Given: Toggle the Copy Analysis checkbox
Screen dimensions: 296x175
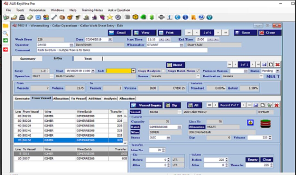Looking at the screenshot, I should click(x=163, y=71).
